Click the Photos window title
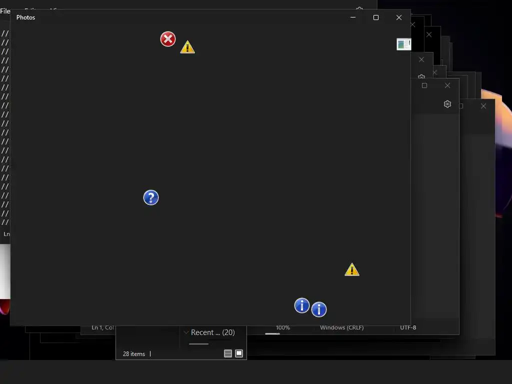 [x=26, y=17]
